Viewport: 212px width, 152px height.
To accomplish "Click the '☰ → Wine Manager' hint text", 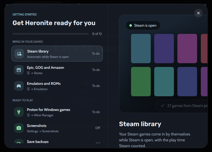I will tap(40, 115).
